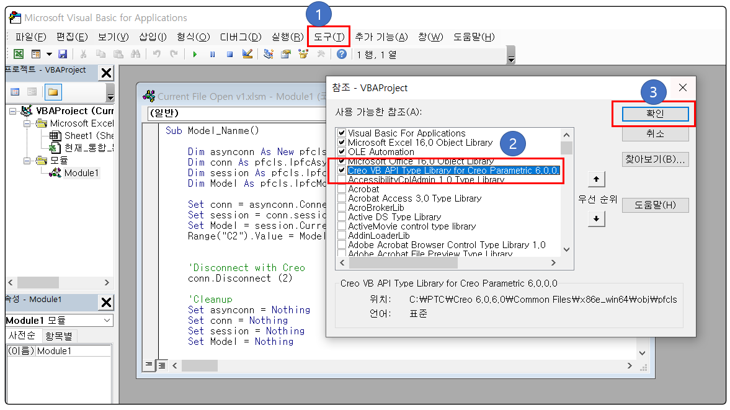The image size is (730, 410).
Task: Open the Module1 모듈 properties dropdown
Action: pos(107,321)
